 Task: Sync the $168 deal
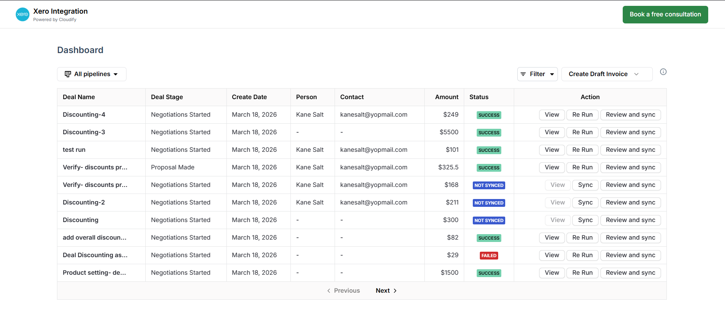[585, 185]
